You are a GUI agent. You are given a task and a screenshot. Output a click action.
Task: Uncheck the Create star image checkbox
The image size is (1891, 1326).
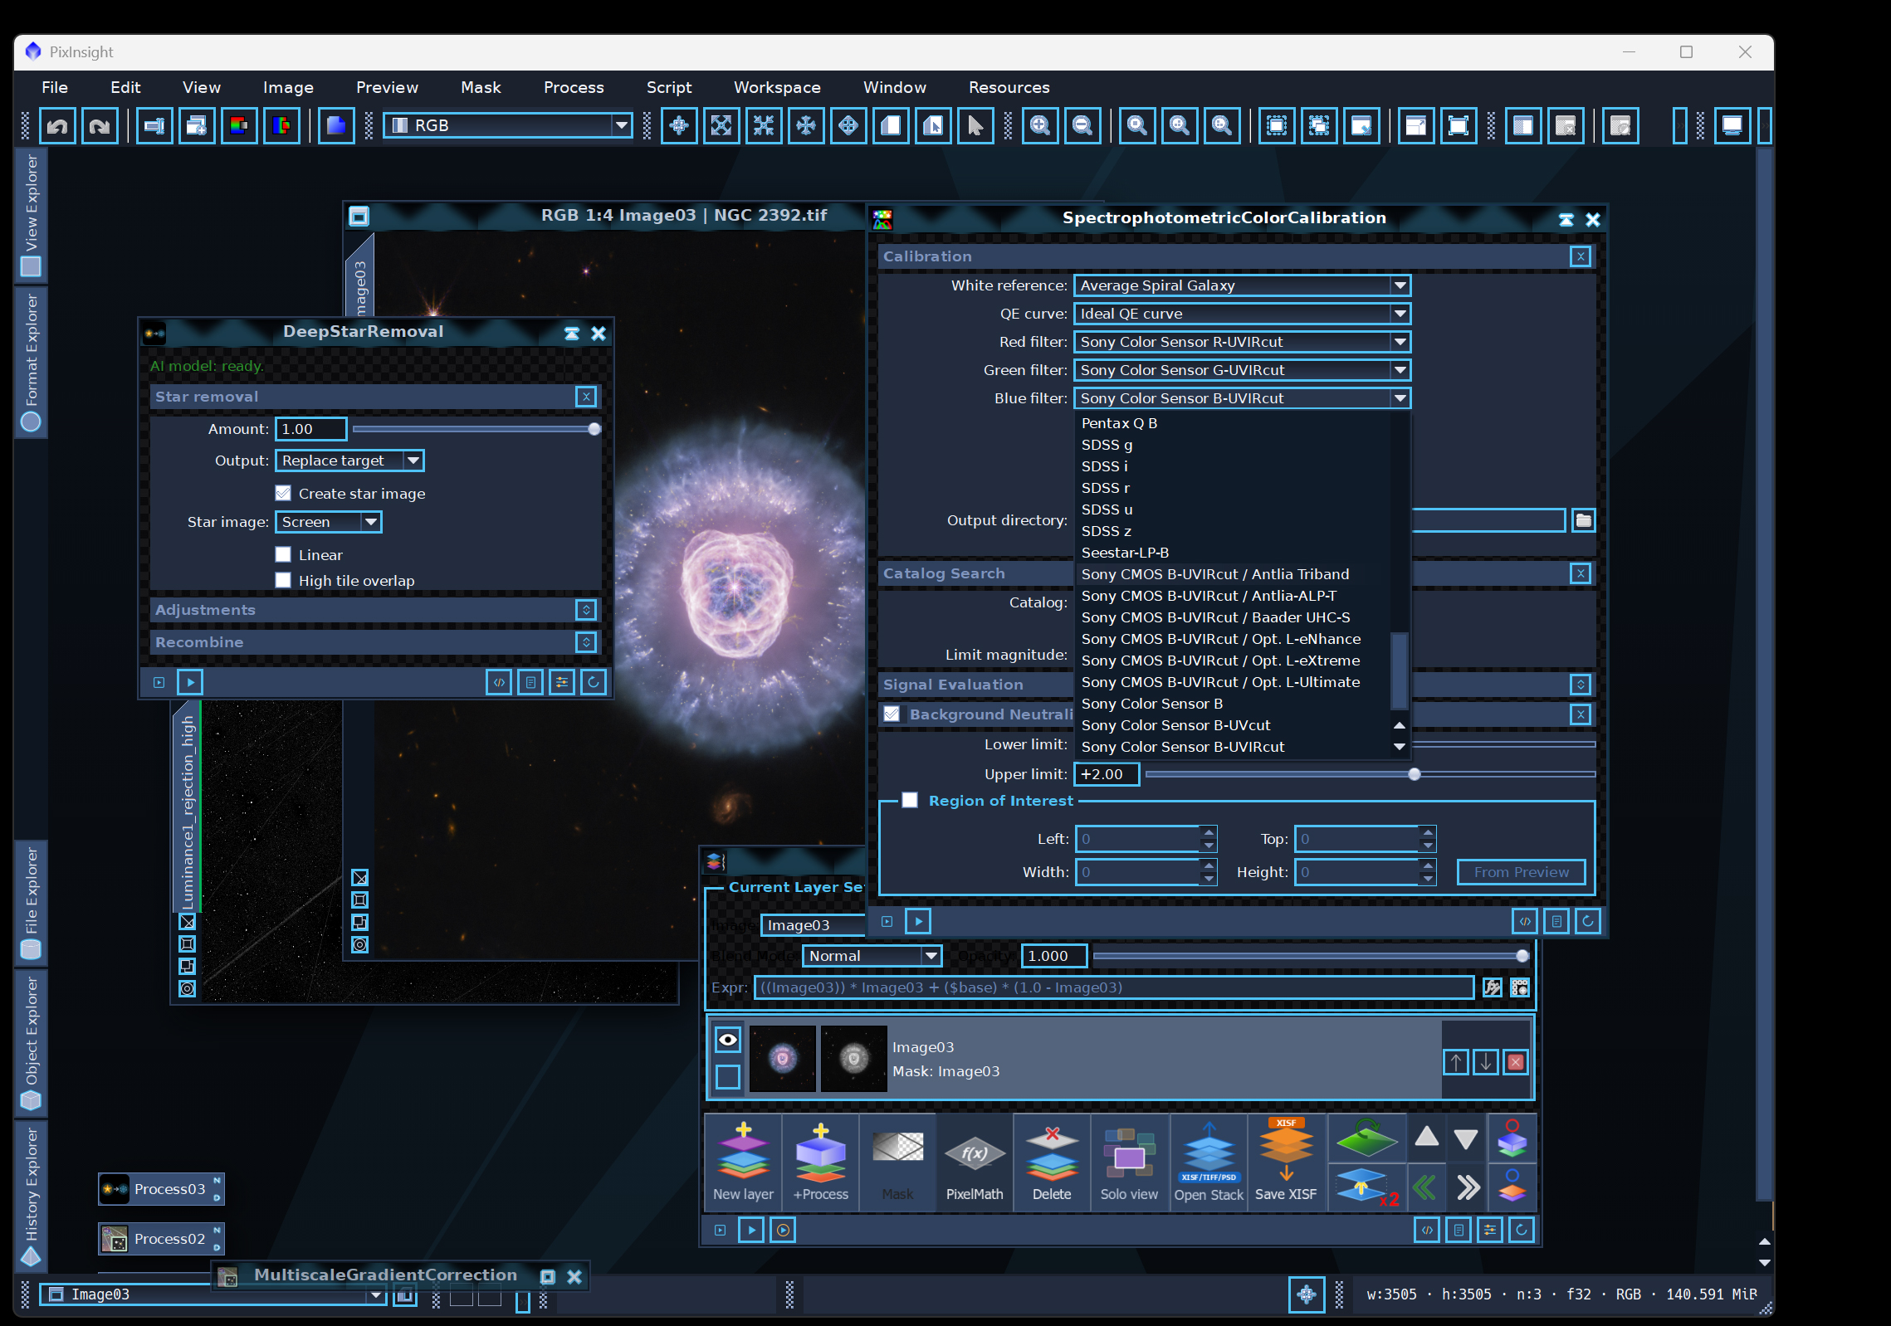click(283, 494)
